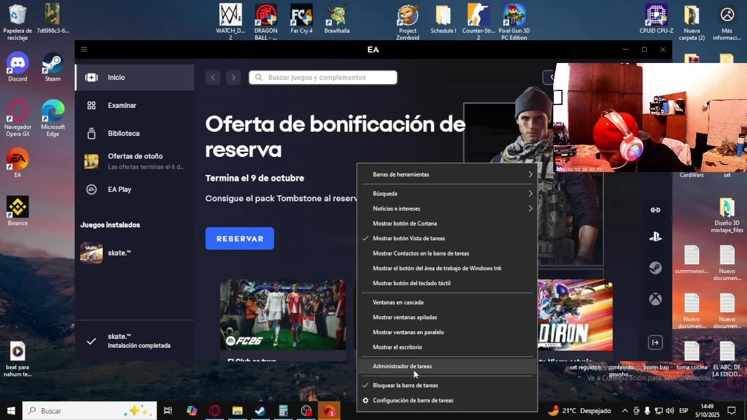Screen dimensions: 747x420
Task: Select Mostrar Contactos en la barra de tareas
Action: point(447,254)
